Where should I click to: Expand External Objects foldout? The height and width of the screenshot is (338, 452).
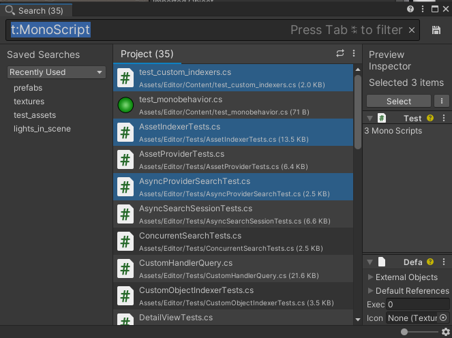point(371,277)
